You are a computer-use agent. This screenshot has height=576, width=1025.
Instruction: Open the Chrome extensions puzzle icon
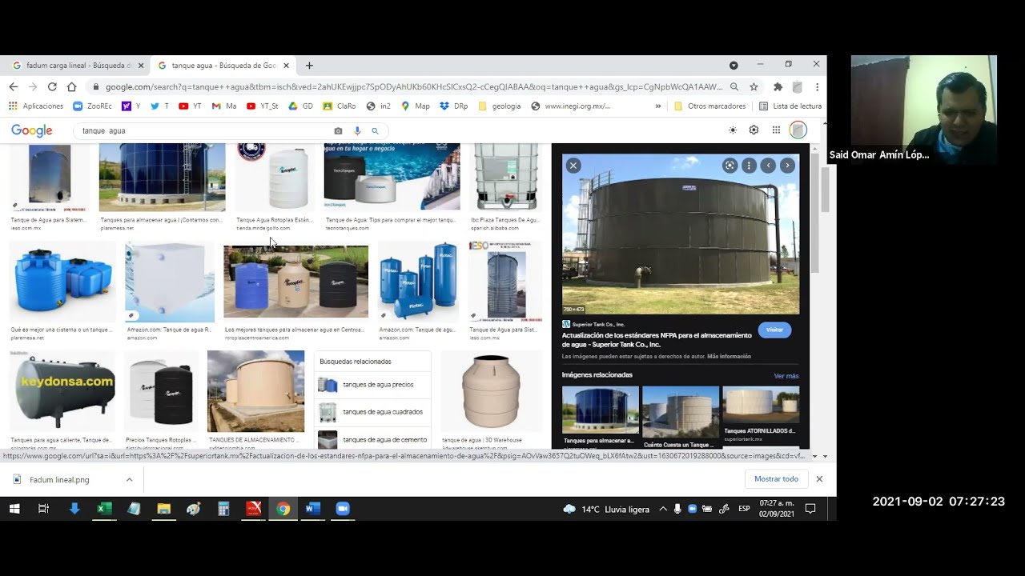[x=778, y=86]
